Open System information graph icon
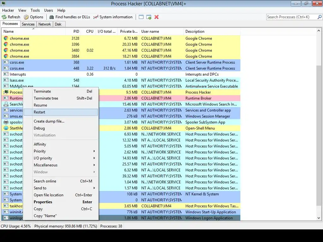Screen dimensions: 323x242 click(96, 17)
